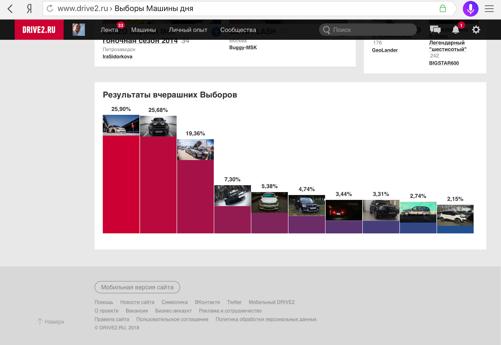
Task: Open user profile avatar
Action: [x=79, y=30]
